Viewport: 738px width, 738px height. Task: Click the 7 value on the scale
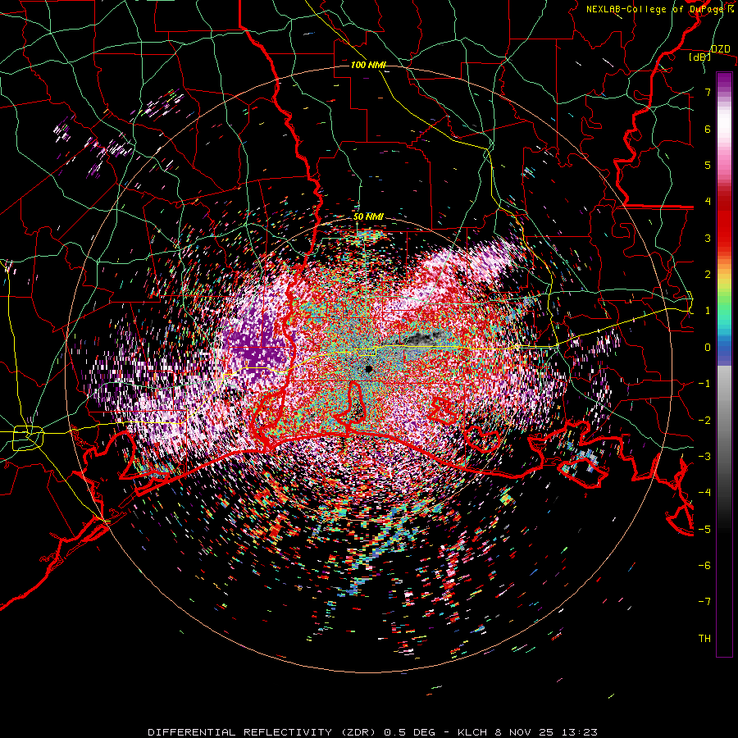pyautogui.click(x=708, y=92)
